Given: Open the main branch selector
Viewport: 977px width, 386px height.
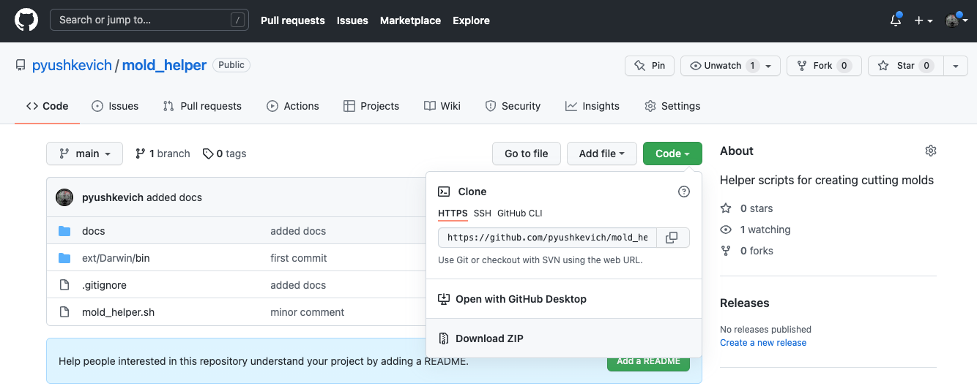Looking at the screenshot, I should click(x=84, y=154).
